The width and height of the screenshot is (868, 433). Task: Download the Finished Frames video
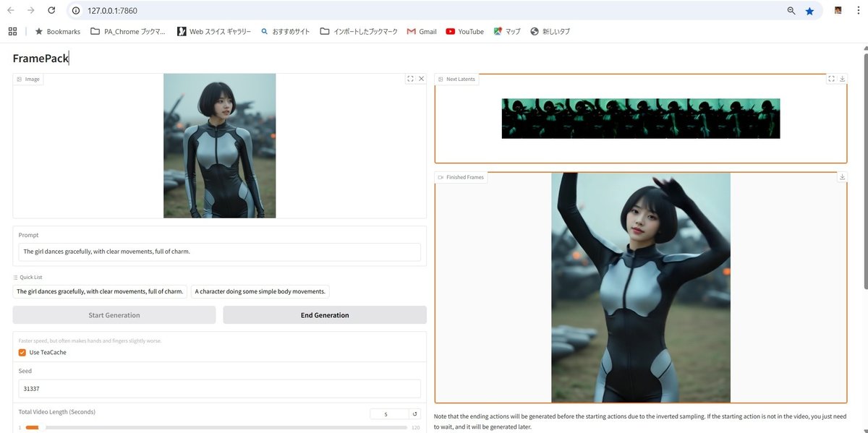pyautogui.click(x=841, y=176)
